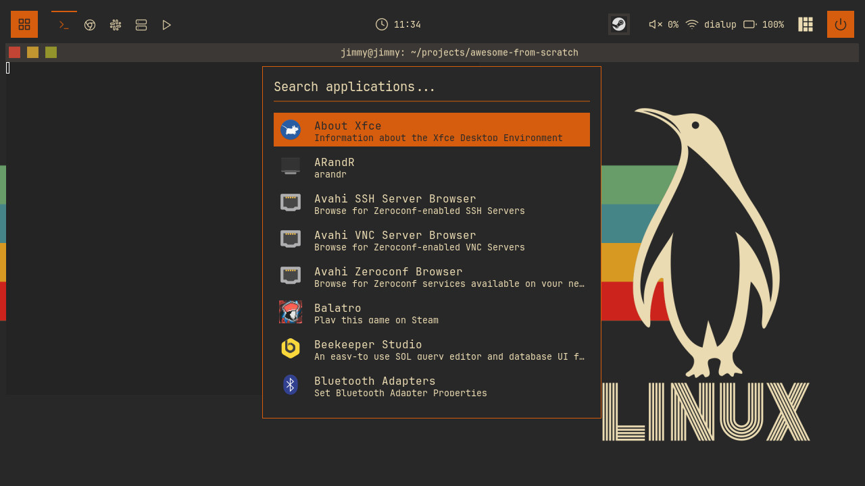Click the yellow Beekeeper Studio hexagon icon
Image resolution: width=865 pixels, height=486 pixels.
click(291, 348)
